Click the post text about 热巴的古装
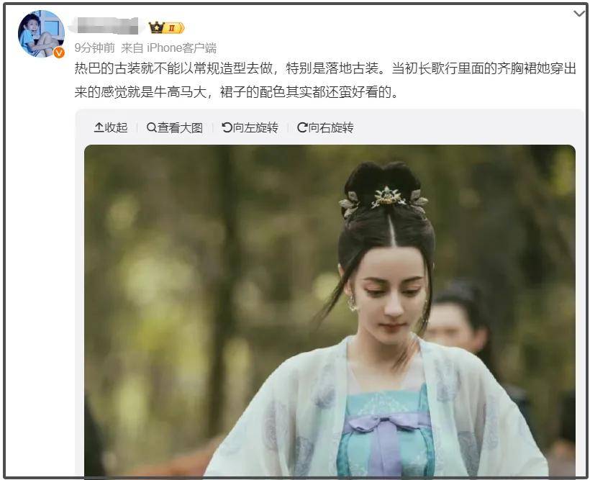Viewport: 590px width, 480px height. click(x=325, y=80)
